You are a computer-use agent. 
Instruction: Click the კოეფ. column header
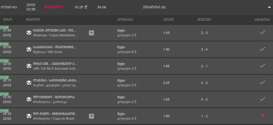[169, 20]
